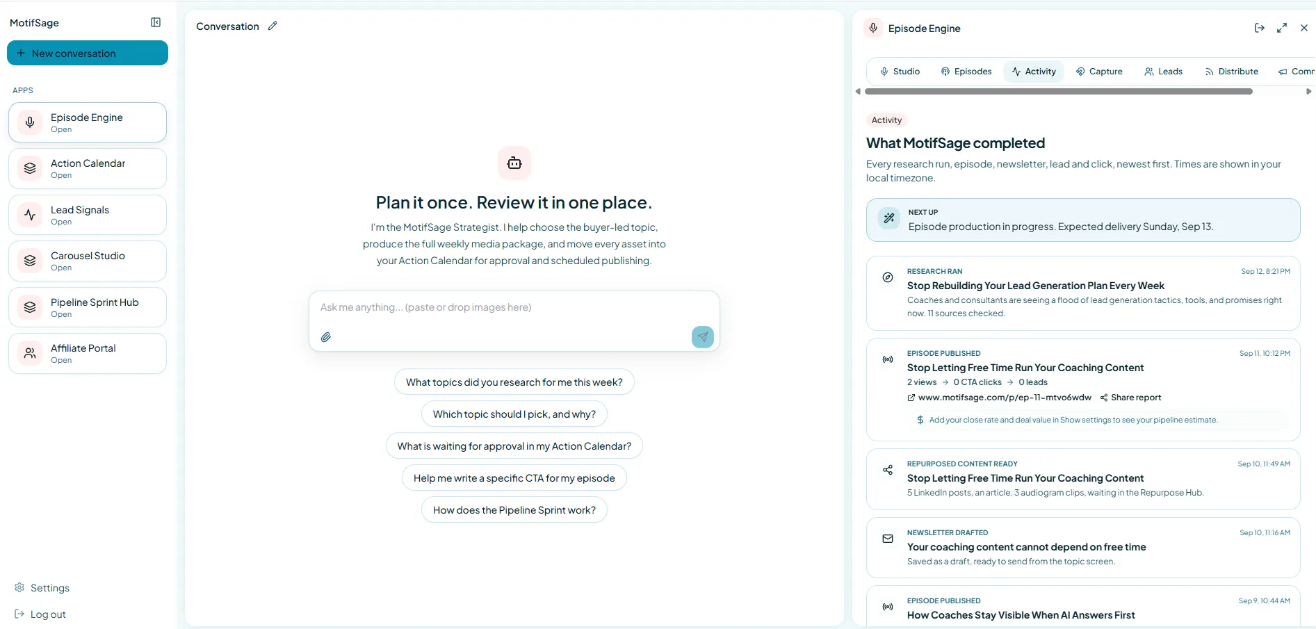Click 'What topics did you research' suggestion

(514, 382)
